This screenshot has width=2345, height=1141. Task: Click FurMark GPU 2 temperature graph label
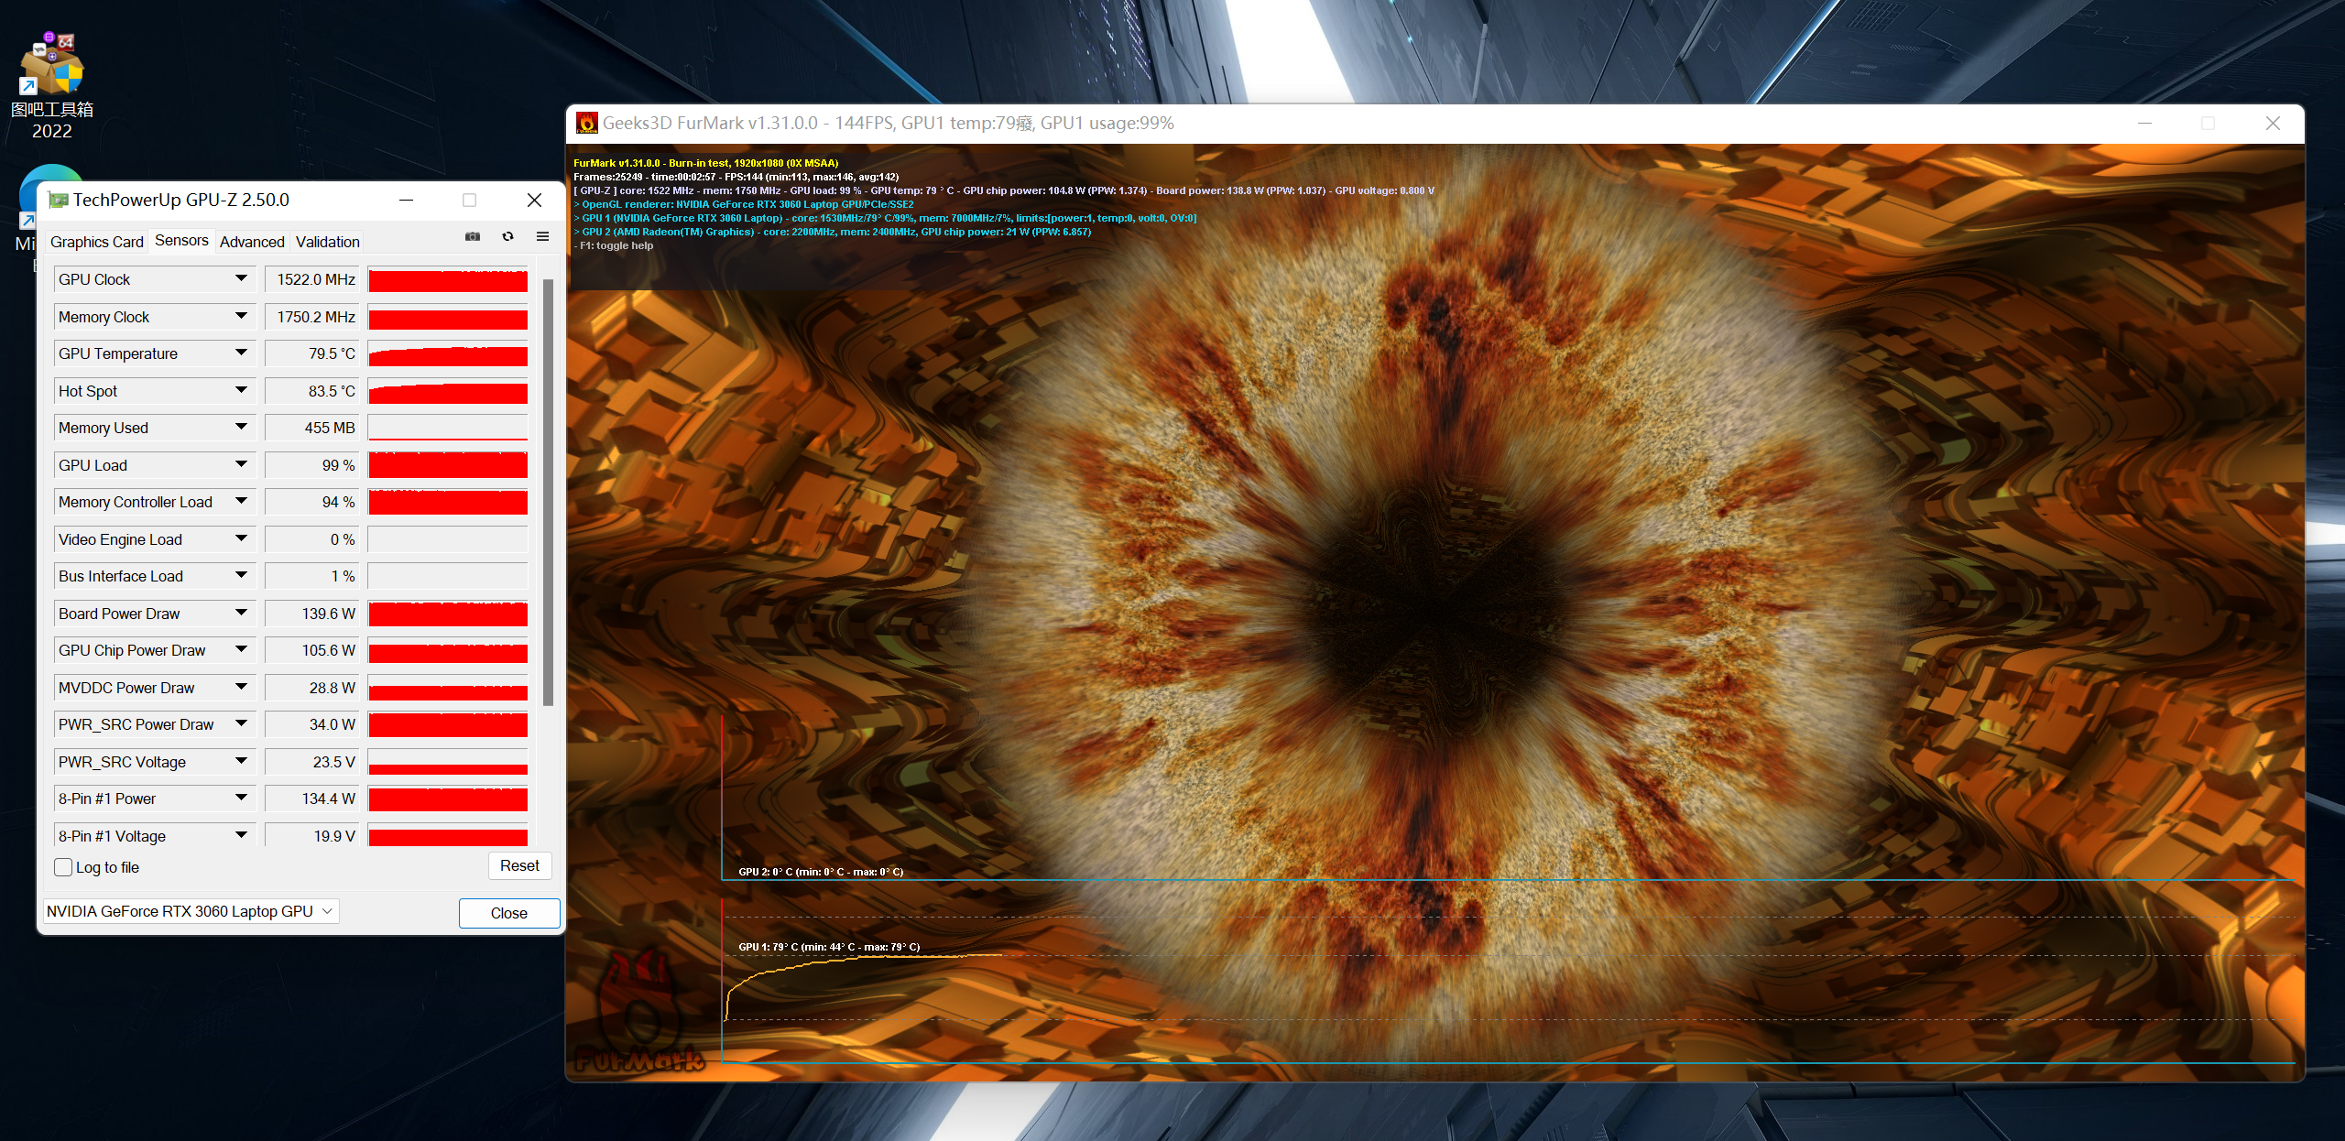[x=821, y=872]
